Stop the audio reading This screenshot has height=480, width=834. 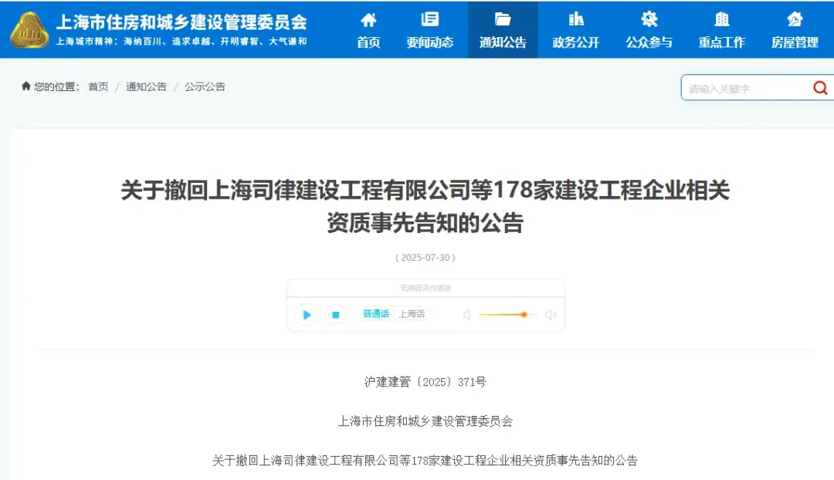click(336, 315)
